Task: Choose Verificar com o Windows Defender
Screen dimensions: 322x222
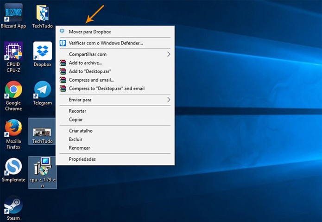Action: tap(115, 43)
